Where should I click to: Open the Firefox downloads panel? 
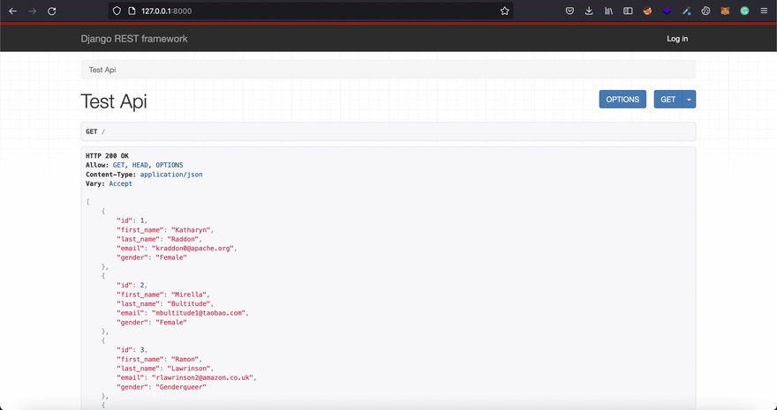pyautogui.click(x=589, y=11)
